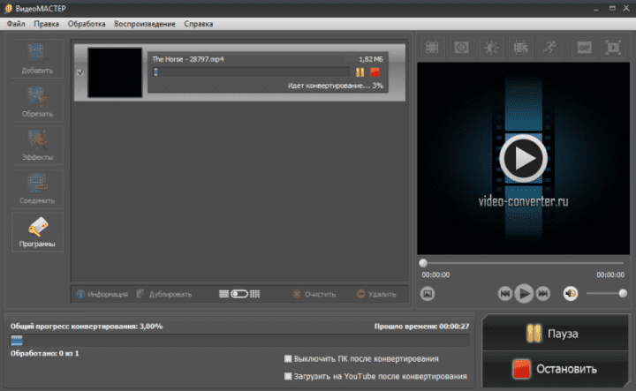Viewport: 636px width, 391px height.
Task: Open the Справка menu
Action: [x=199, y=24]
